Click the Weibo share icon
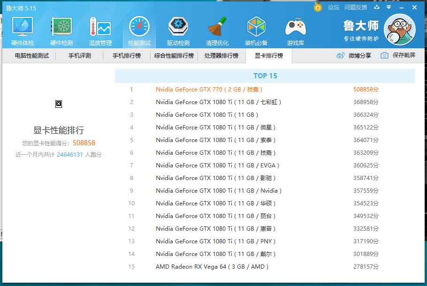The width and height of the screenshot is (427, 286). (x=340, y=55)
